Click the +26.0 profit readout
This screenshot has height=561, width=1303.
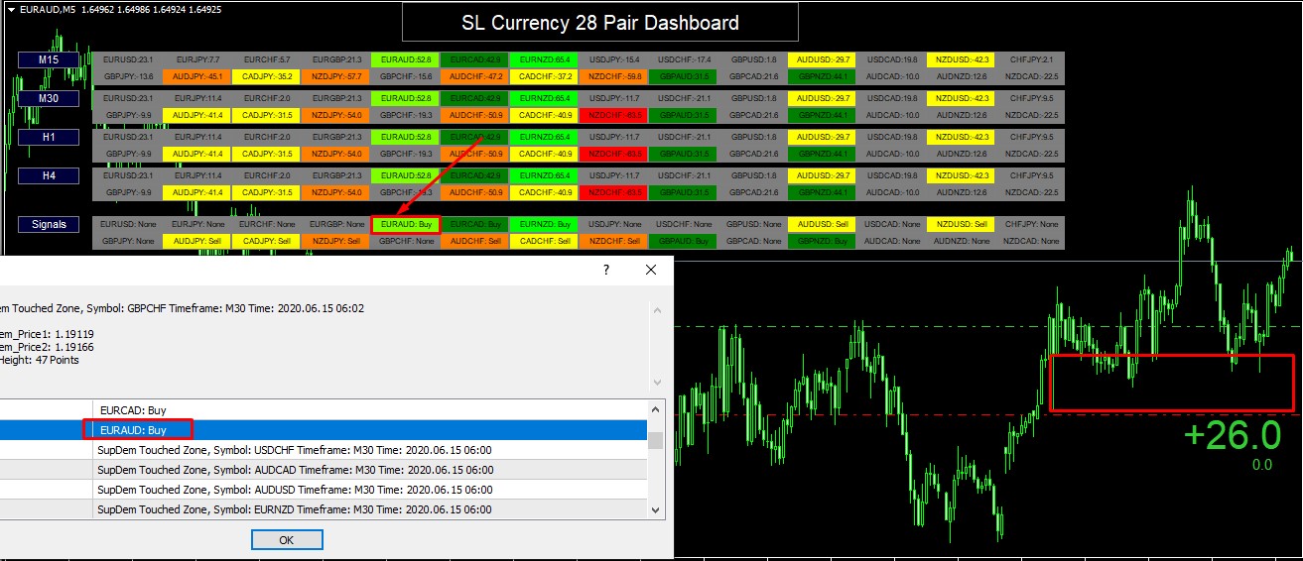[x=1232, y=435]
